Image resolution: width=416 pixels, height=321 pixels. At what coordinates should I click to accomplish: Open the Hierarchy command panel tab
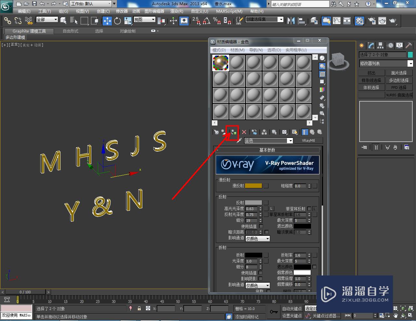pos(380,46)
